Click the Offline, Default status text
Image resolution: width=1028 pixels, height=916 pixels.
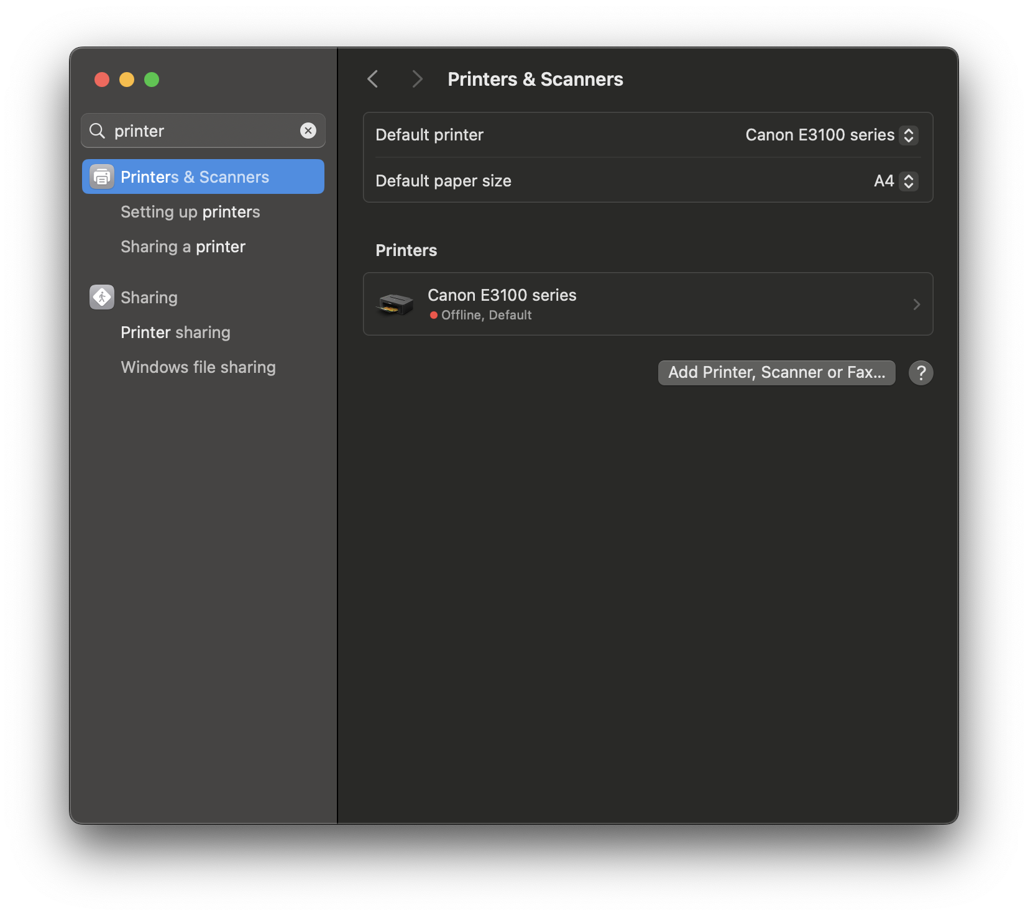[486, 315]
